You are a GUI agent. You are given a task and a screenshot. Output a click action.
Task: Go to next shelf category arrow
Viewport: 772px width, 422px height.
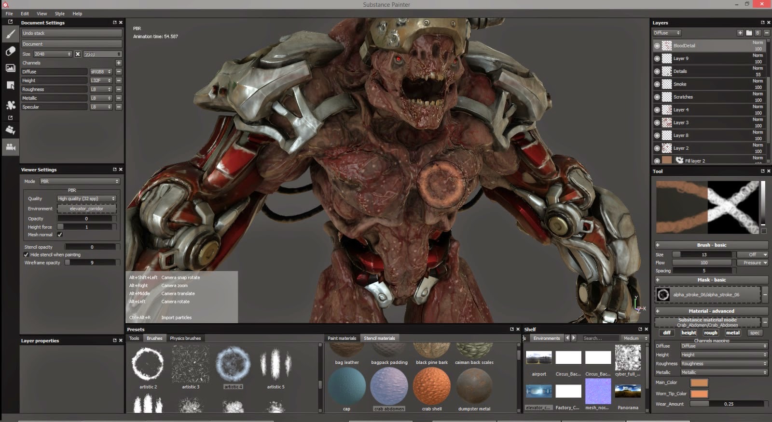pos(574,338)
